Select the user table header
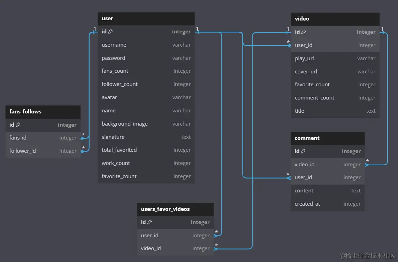398x262 pixels. coord(146,19)
